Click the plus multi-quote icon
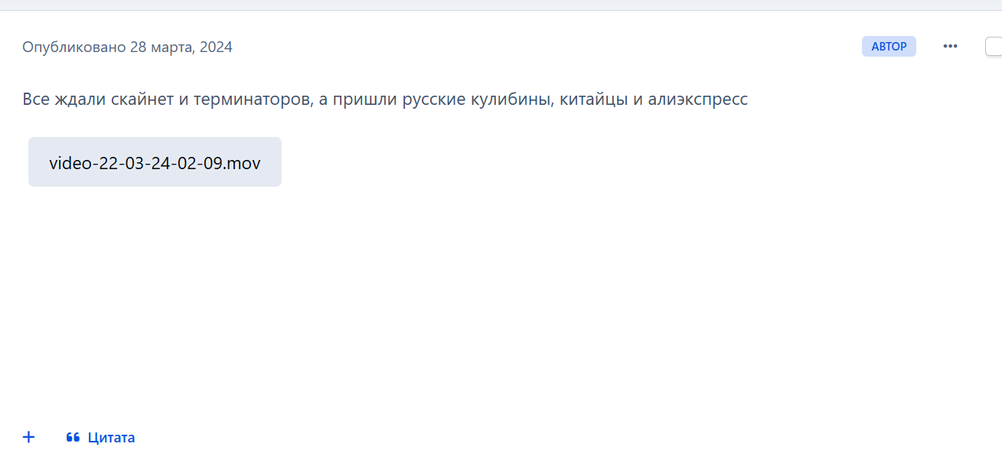 click(28, 437)
